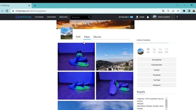Click the Gustos button
Screen dimensions: 196x110
tap(156, 70)
